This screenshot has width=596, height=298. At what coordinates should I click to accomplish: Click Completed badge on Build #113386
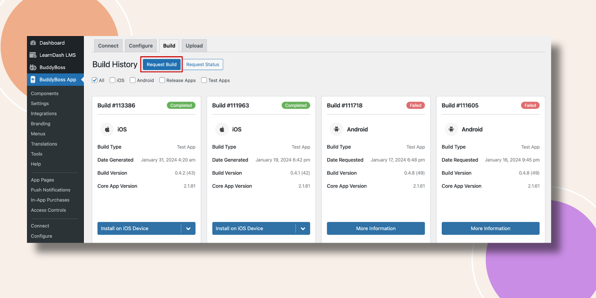click(x=181, y=105)
